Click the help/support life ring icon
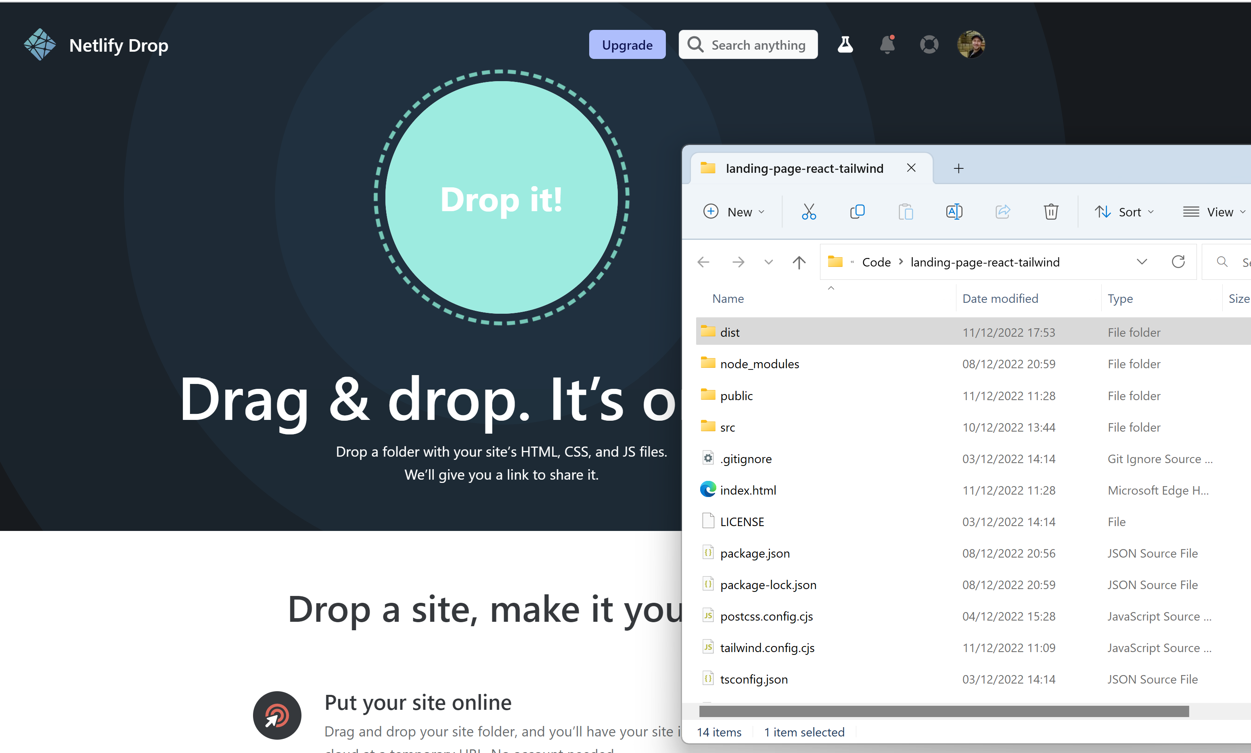The image size is (1251, 753). point(929,45)
